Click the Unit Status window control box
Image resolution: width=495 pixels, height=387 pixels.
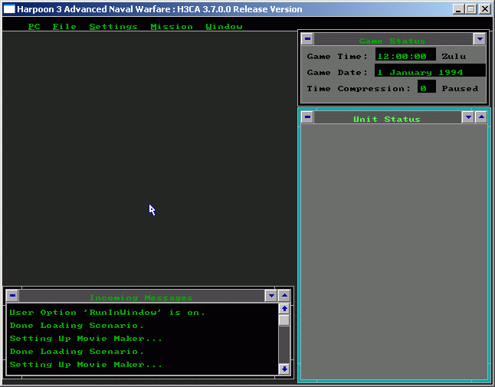tap(307, 117)
